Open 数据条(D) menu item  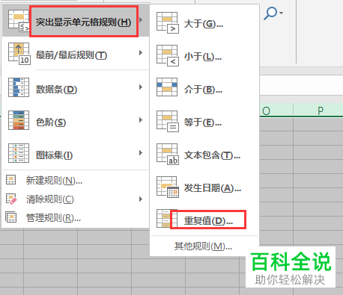[x=76, y=87]
